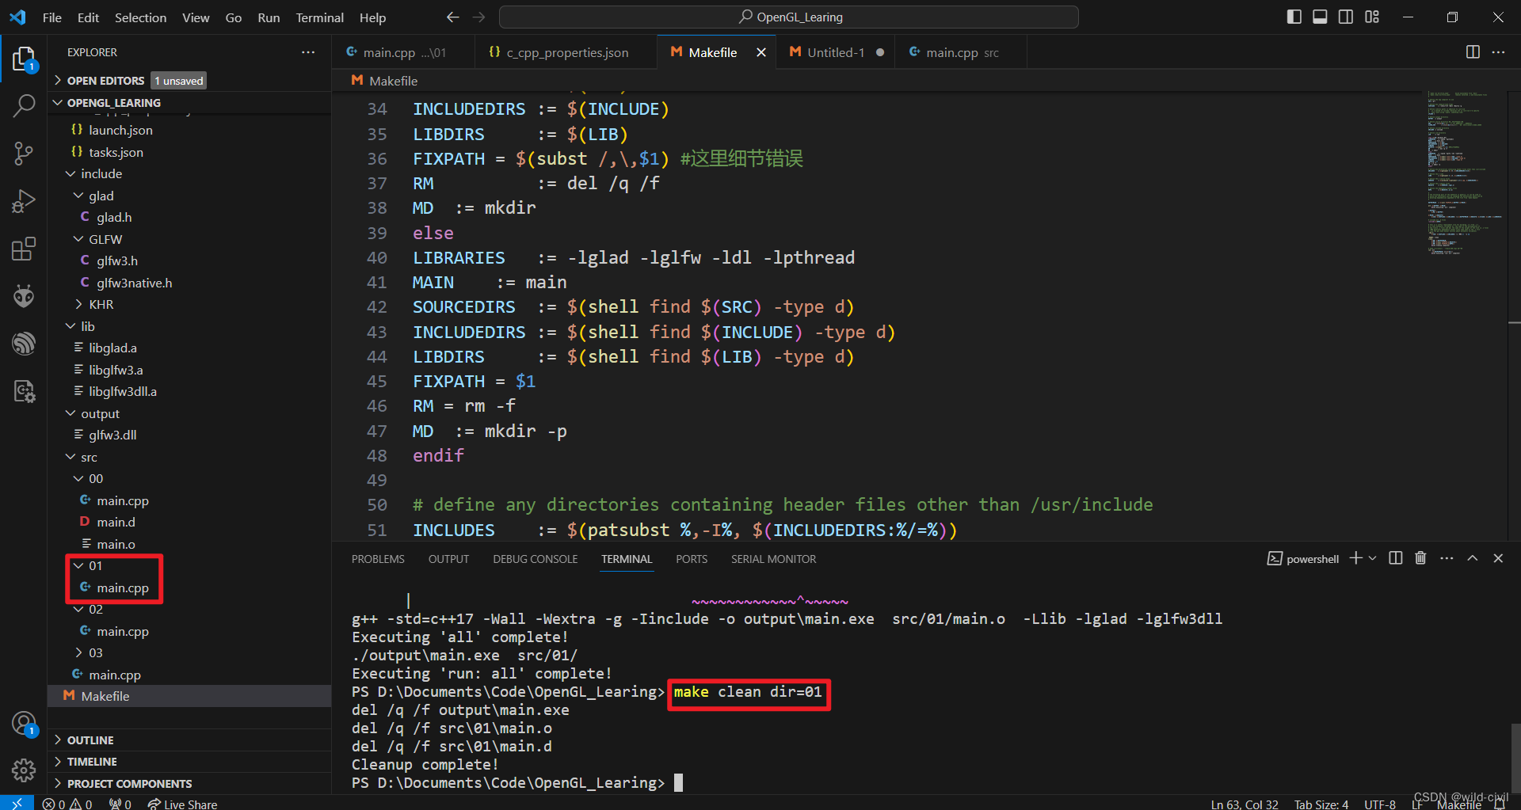Viewport: 1521px width, 810px height.
Task: Open Explorer Views and More Actions
Action: [x=308, y=52]
